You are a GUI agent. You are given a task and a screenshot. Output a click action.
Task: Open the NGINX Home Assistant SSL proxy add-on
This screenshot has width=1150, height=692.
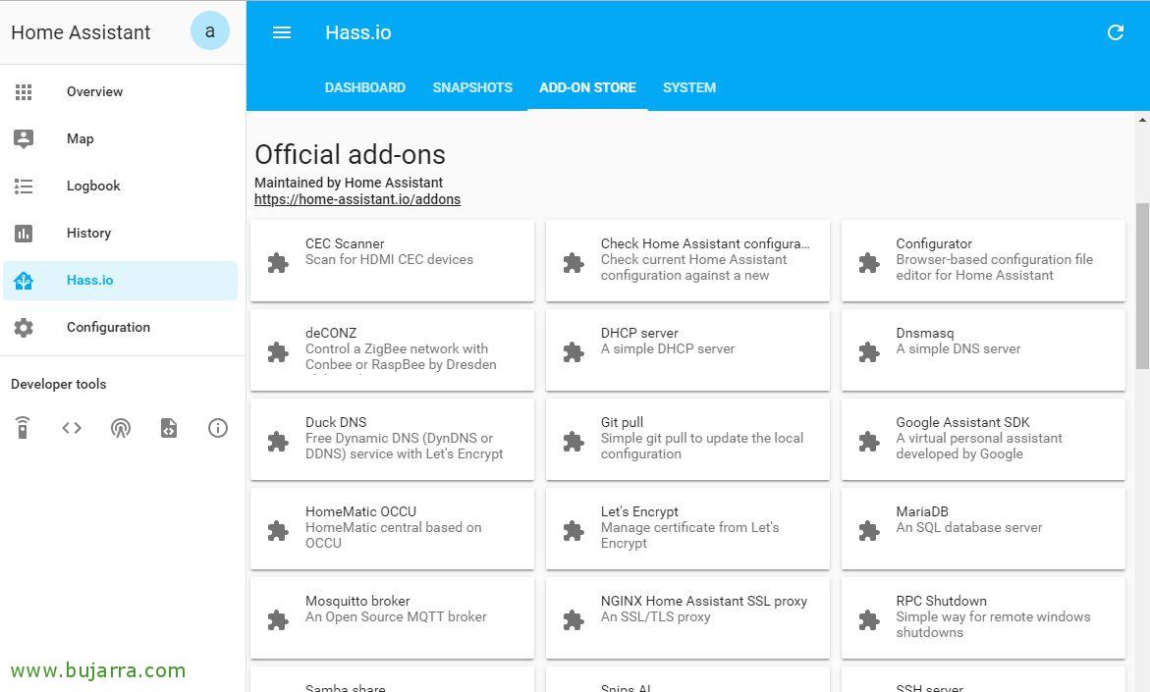pos(688,618)
